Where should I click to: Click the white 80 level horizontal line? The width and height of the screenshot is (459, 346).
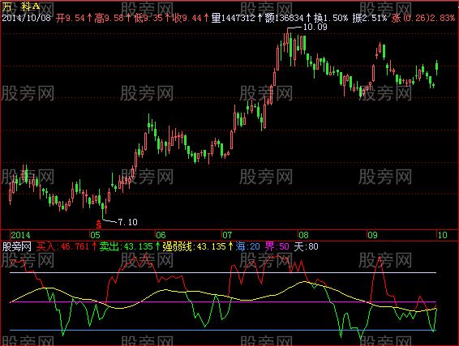(223, 272)
